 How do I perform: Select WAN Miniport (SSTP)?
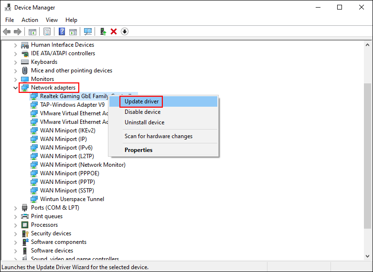tap(67, 191)
